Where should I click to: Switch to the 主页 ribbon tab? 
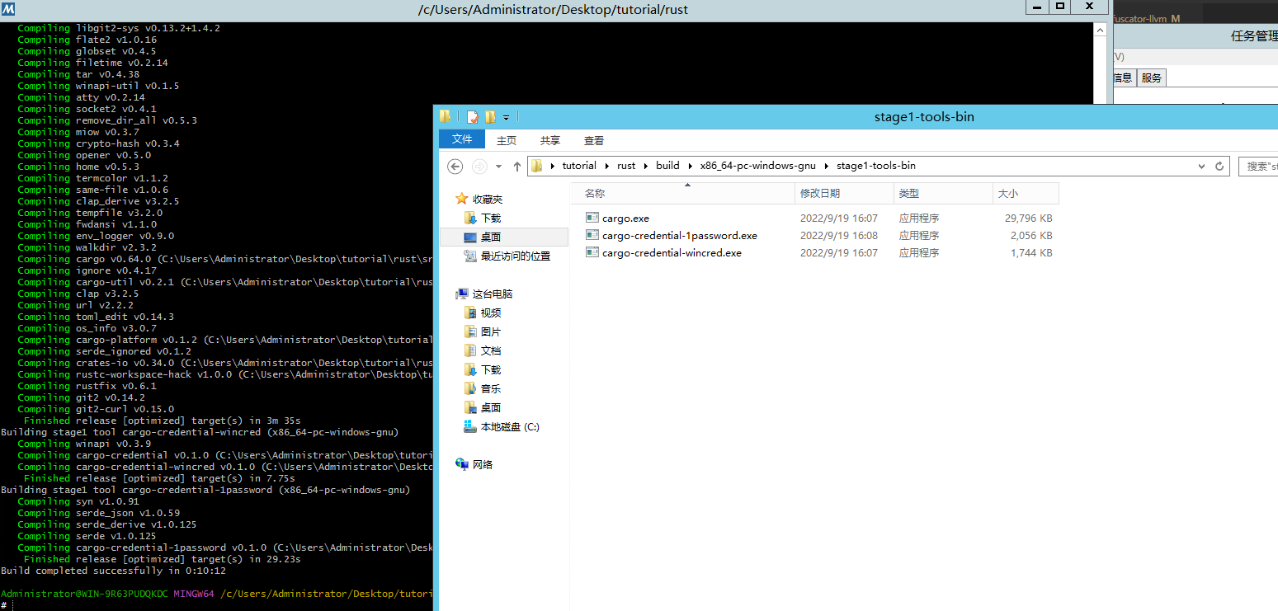click(507, 140)
